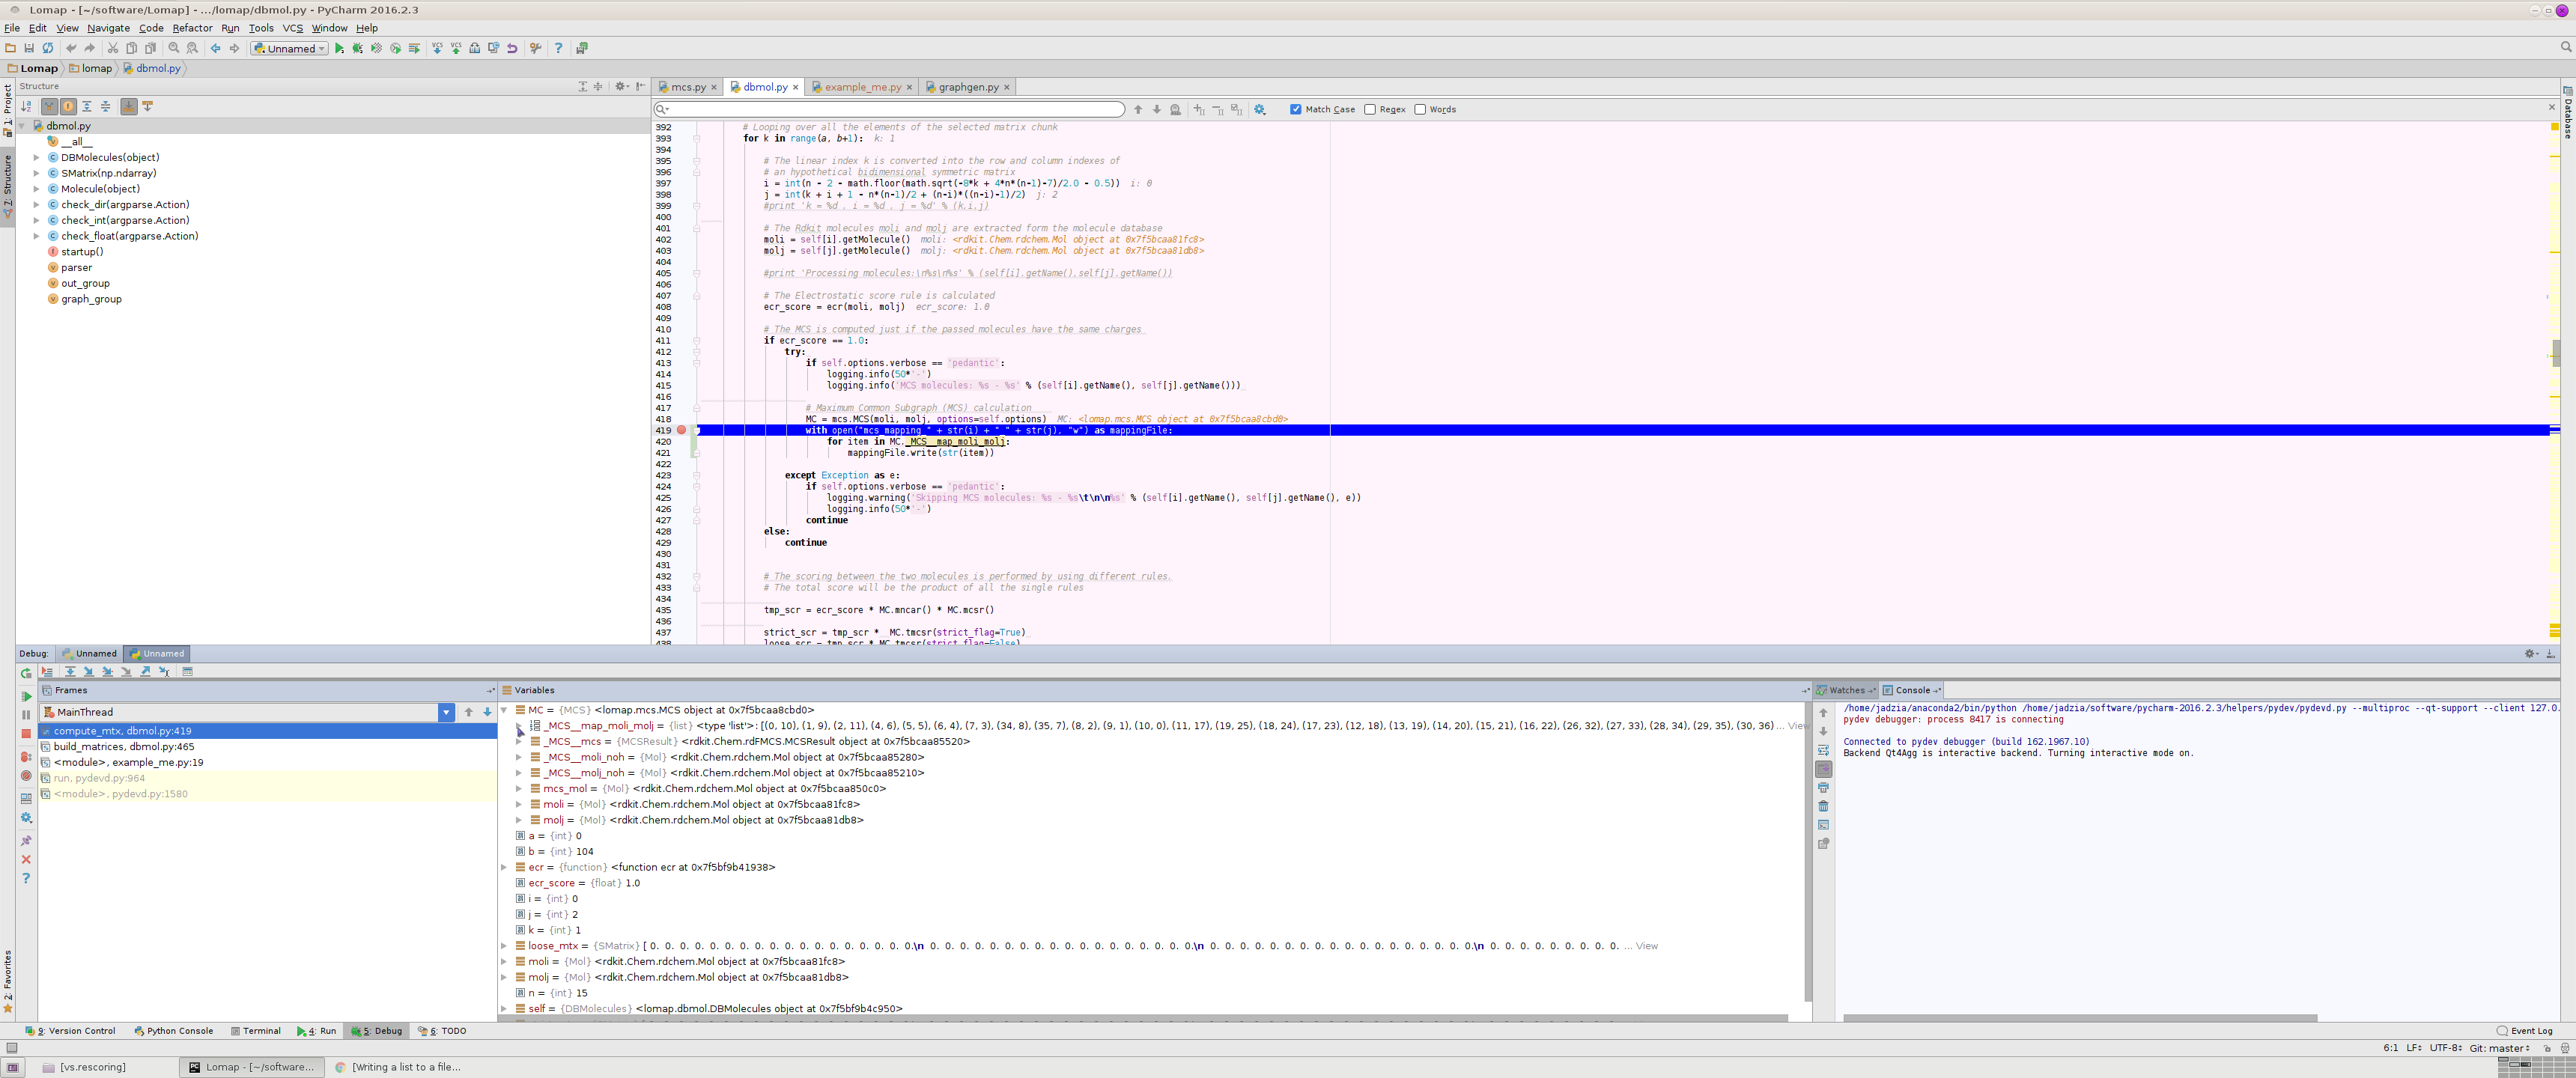Open the VCS menu
This screenshot has height=1078, width=2576.
point(292,28)
